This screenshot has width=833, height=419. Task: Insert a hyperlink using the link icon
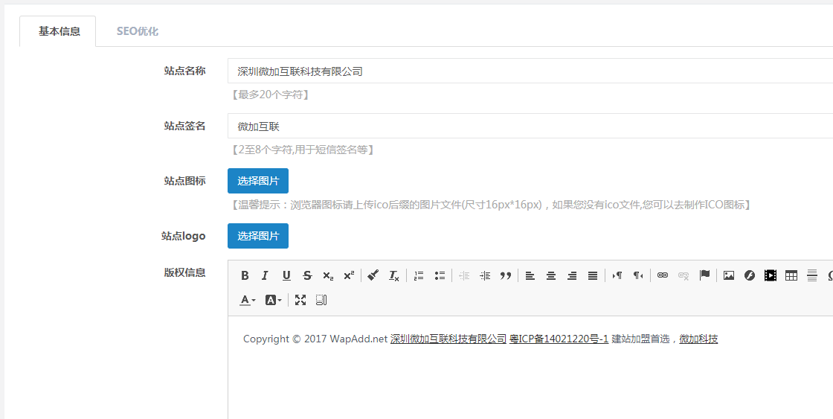[663, 275]
